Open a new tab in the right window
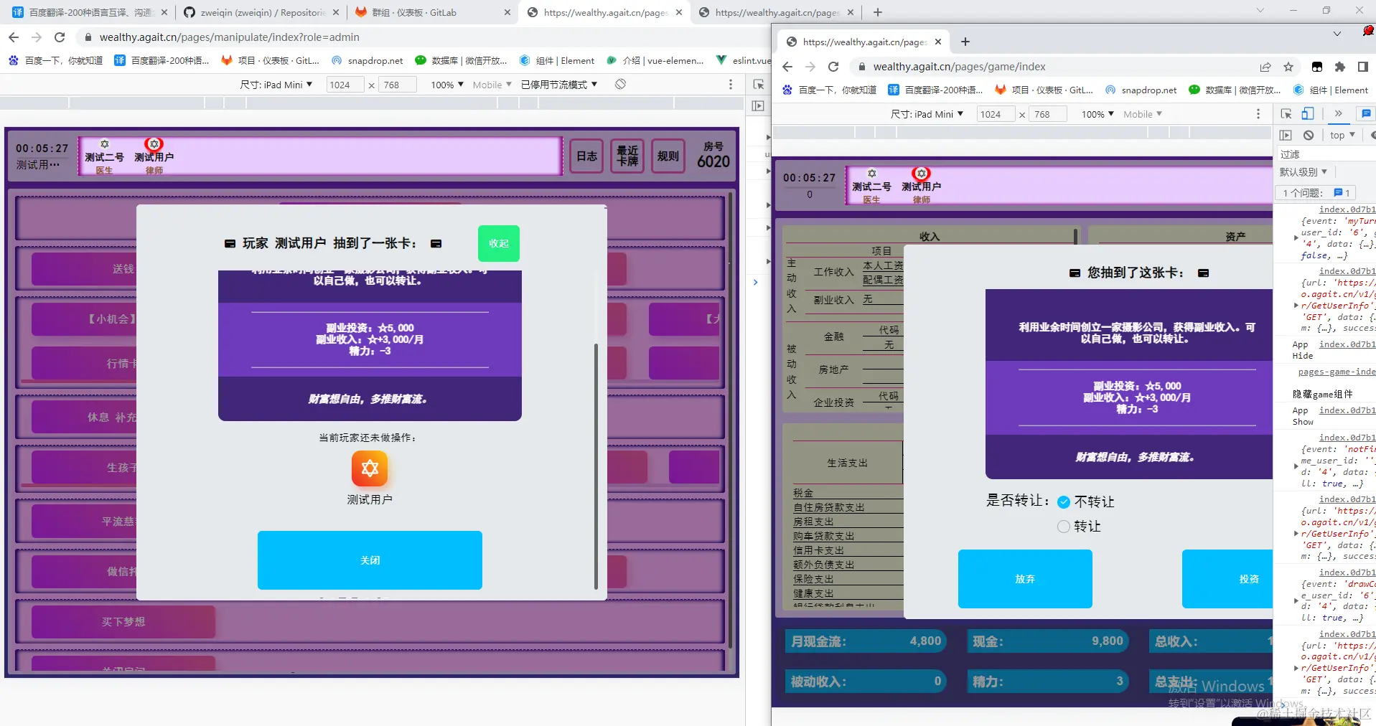Image resolution: width=1376 pixels, height=726 pixels. 965,42
